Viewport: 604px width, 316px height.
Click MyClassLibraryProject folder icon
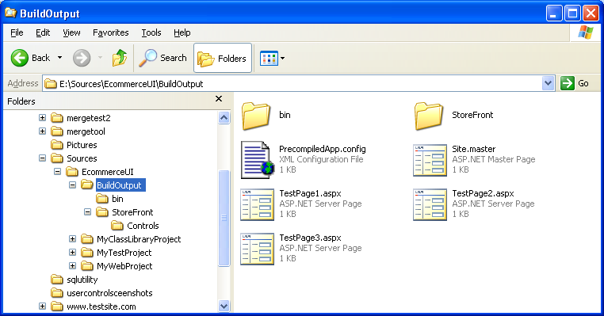[87, 238]
